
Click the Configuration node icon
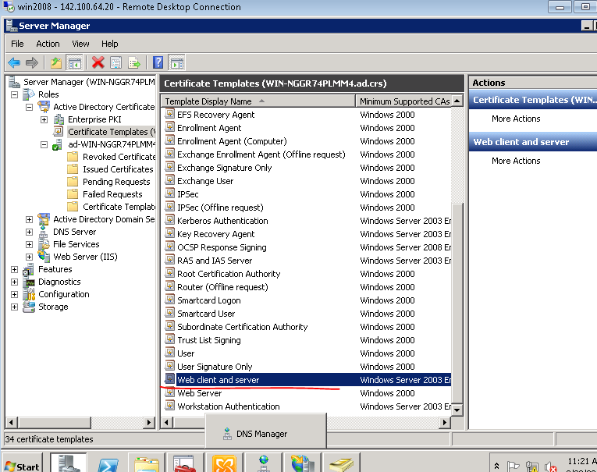click(29, 294)
